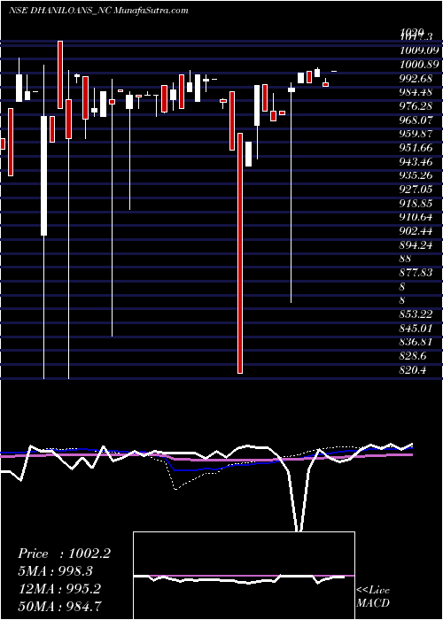Click the 902.44 price axis label
This screenshot has height=620, width=443.
point(416,231)
